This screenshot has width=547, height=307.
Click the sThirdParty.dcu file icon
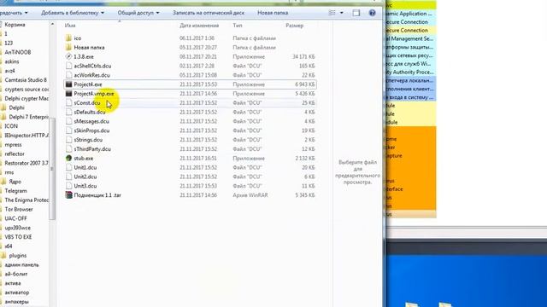coord(68,149)
